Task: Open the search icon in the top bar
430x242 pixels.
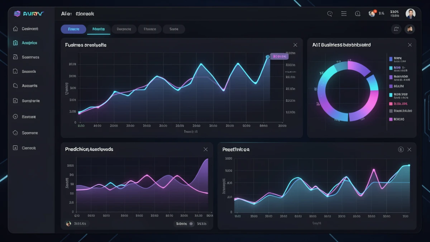Action: (329, 13)
